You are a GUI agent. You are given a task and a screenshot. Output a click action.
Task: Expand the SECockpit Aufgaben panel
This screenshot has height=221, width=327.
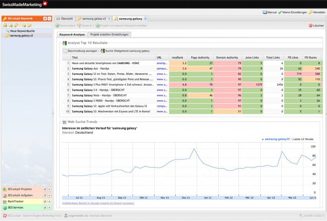tap(49, 195)
